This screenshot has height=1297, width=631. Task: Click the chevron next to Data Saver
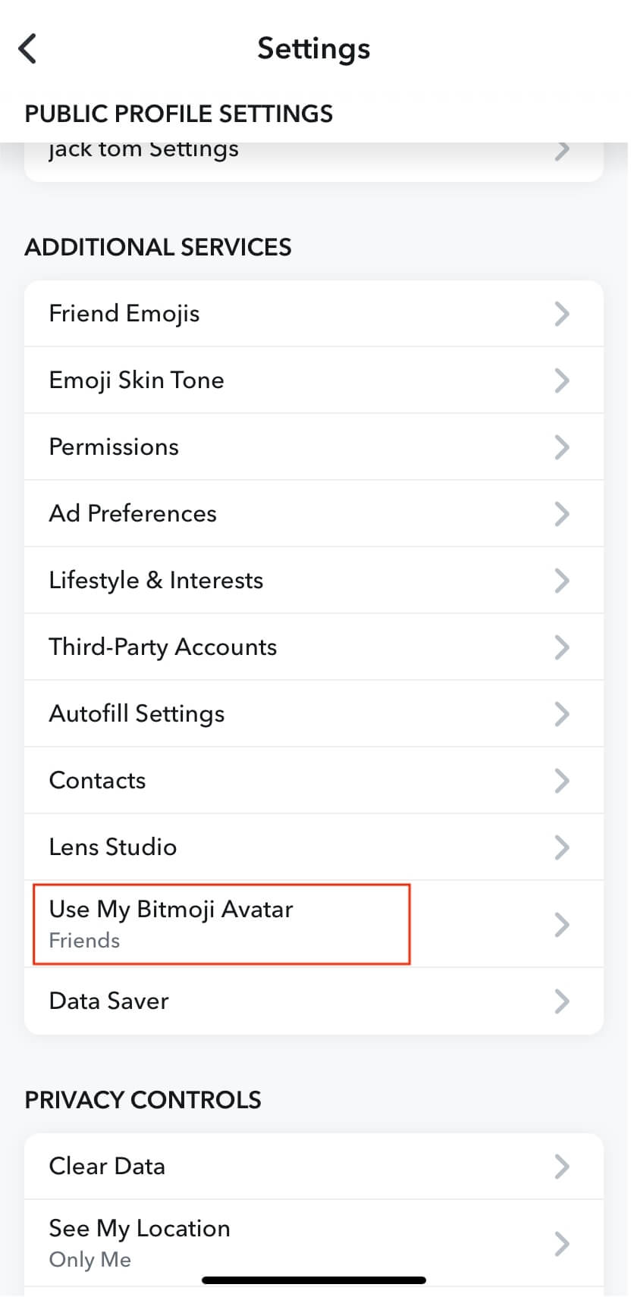(x=562, y=1001)
